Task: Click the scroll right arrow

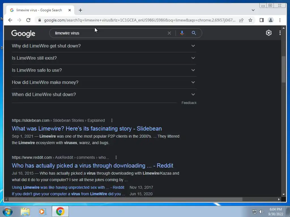Action: pyautogui.click(x=279, y=199)
